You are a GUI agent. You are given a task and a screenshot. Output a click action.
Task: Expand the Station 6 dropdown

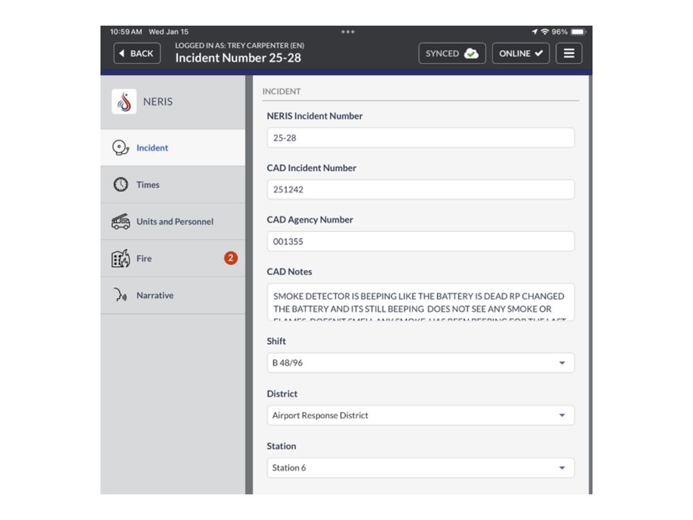coord(420,468)
